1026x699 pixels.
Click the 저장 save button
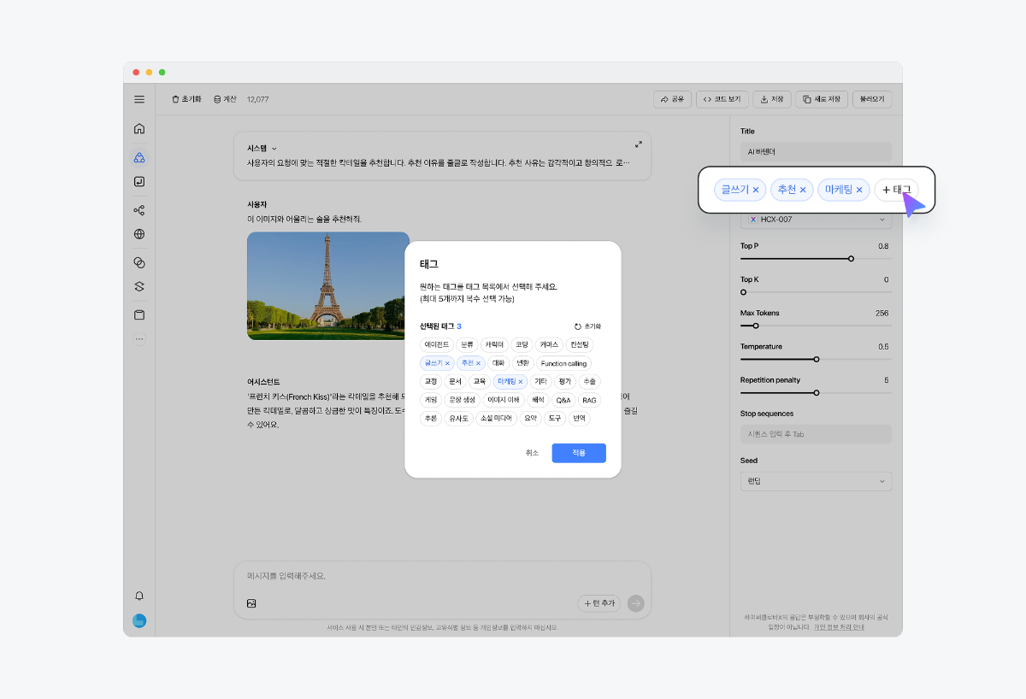point(772,99)
